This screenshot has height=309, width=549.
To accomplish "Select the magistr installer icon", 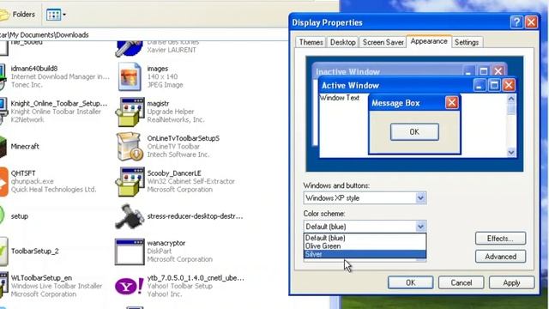I will tap(130, 112).
